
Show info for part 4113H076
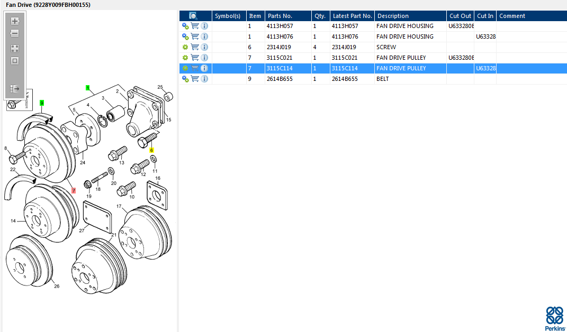(x=204, y=36)
